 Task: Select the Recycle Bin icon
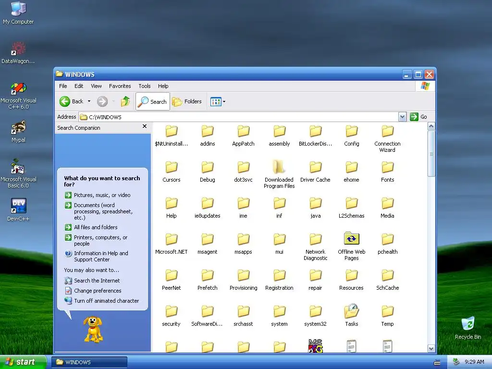(468, 328)
